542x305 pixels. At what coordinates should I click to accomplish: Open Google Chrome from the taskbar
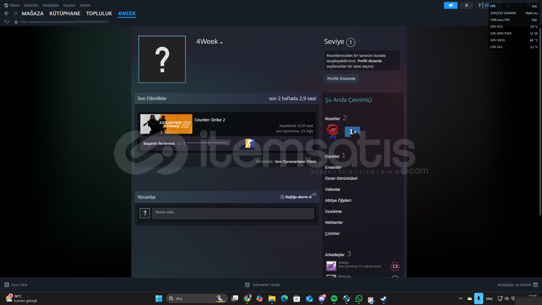tap(247, 298)
